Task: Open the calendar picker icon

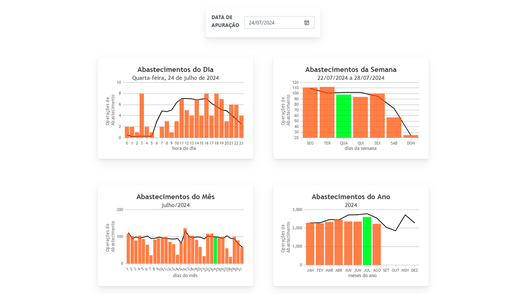Action: [x=307, y=23]
